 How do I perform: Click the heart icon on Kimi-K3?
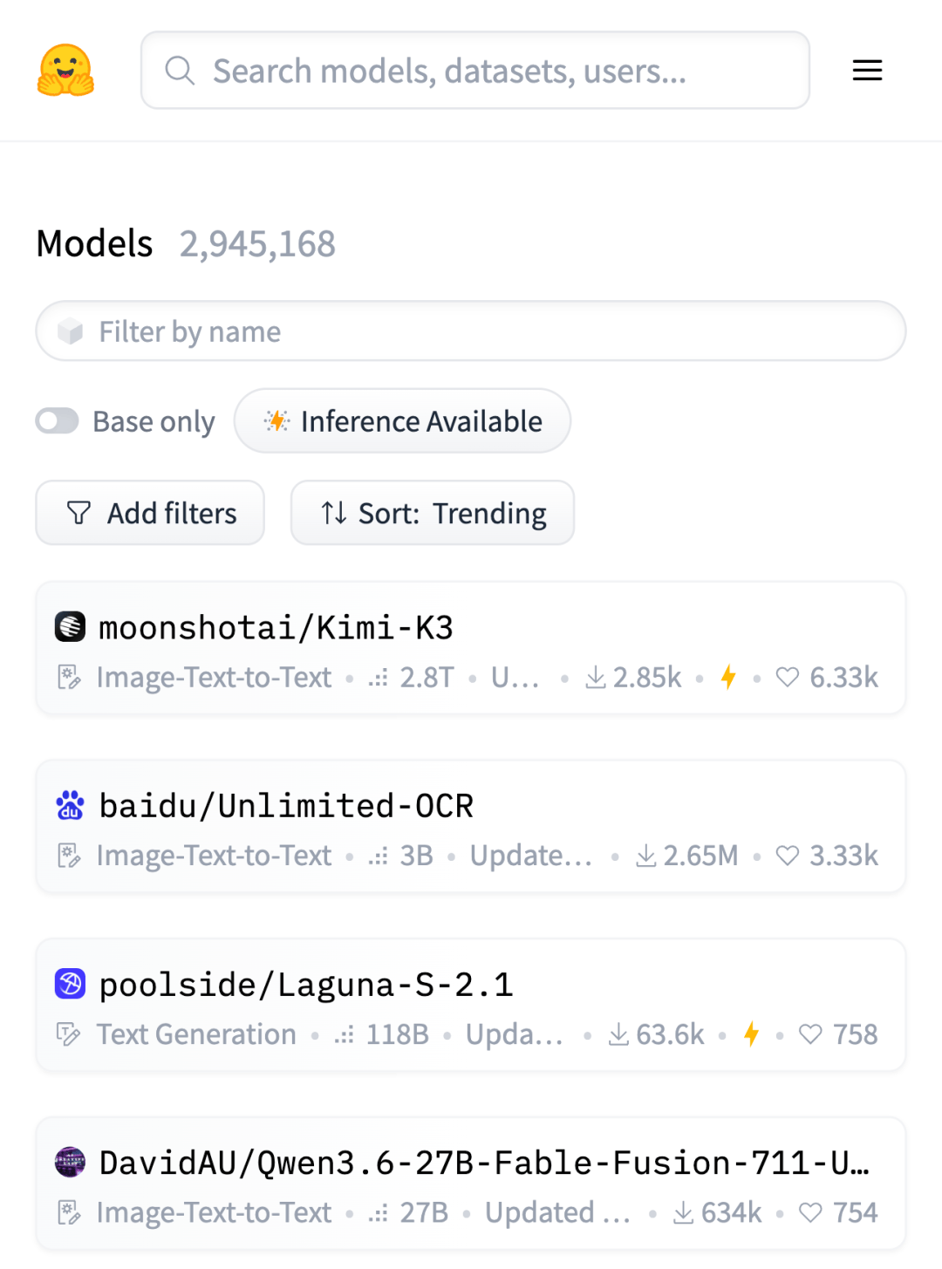click(x=787, y=677)
